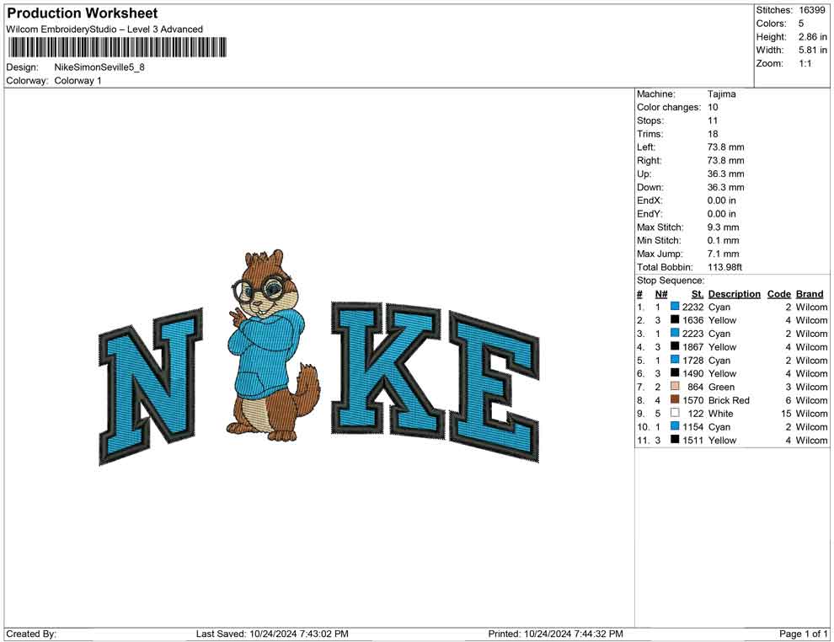The image size is (834, 642).
Task: Click the Stop Sequence heading
Action: click(x=671, y=281)
